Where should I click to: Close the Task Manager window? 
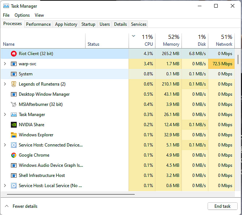tap(233, 6)
